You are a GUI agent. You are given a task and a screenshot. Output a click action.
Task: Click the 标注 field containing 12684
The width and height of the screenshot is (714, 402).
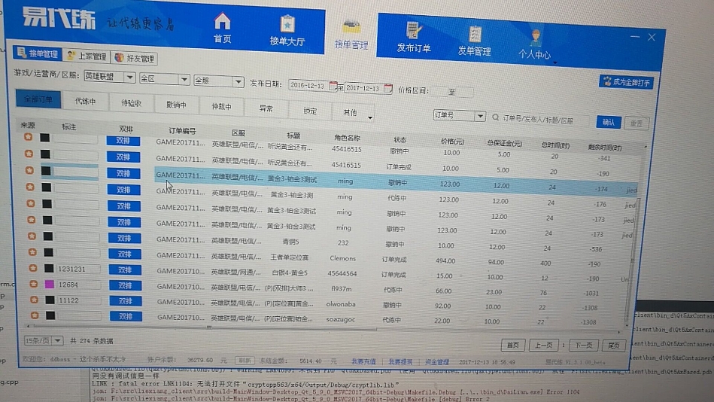click(77, 285)
